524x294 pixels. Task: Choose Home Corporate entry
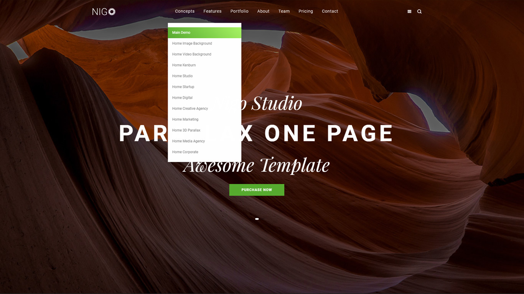204,152
